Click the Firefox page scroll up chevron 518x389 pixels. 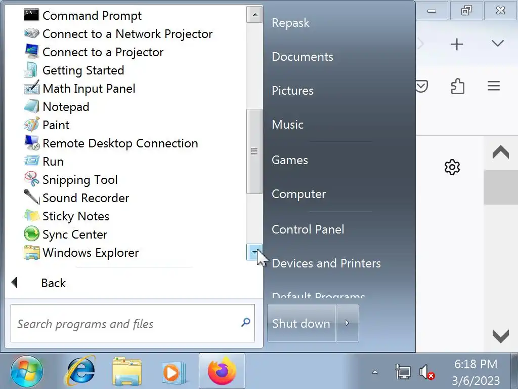click(501, 152)
